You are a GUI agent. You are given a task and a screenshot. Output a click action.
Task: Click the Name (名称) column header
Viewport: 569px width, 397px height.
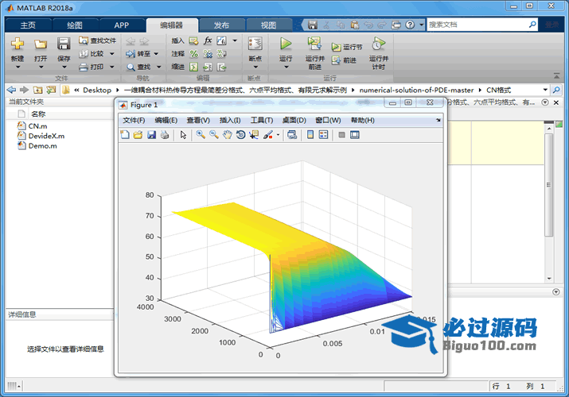pos(38,114)
